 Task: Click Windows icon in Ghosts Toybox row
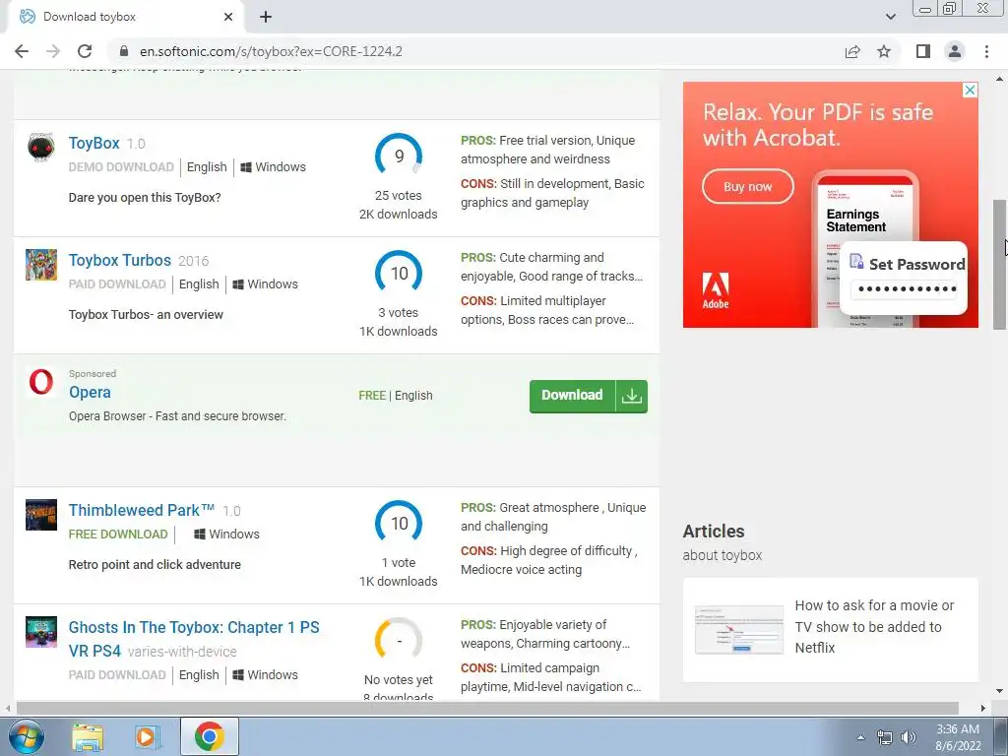[238, 675]
